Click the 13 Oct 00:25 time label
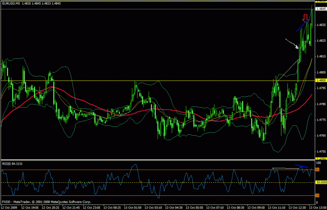327x210 pixels. click(x=112, y=208)
